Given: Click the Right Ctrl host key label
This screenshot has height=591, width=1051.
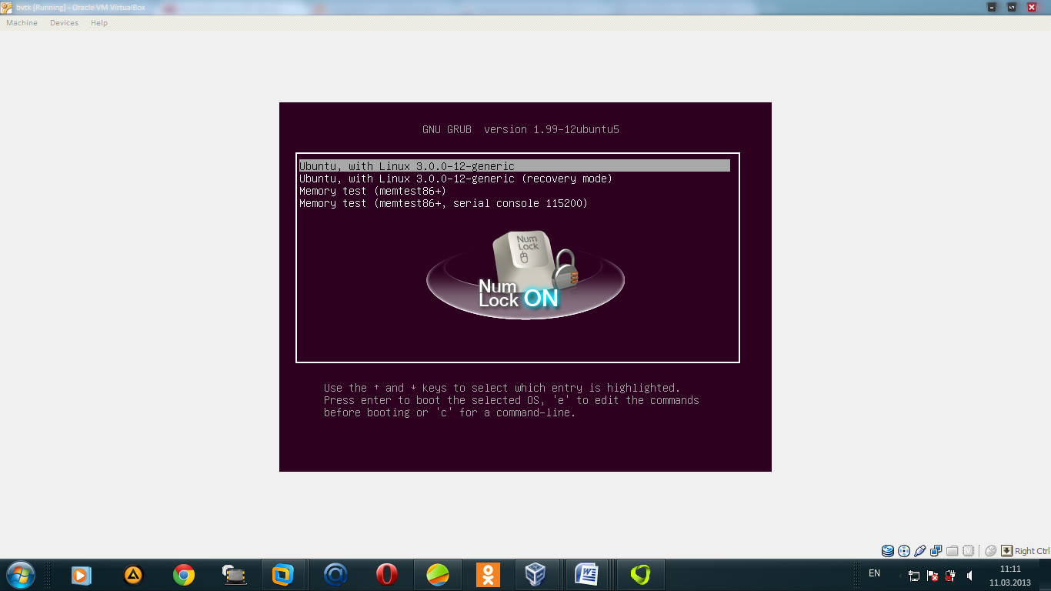Looking at the screenshot, I should (x=1032, y=551).
